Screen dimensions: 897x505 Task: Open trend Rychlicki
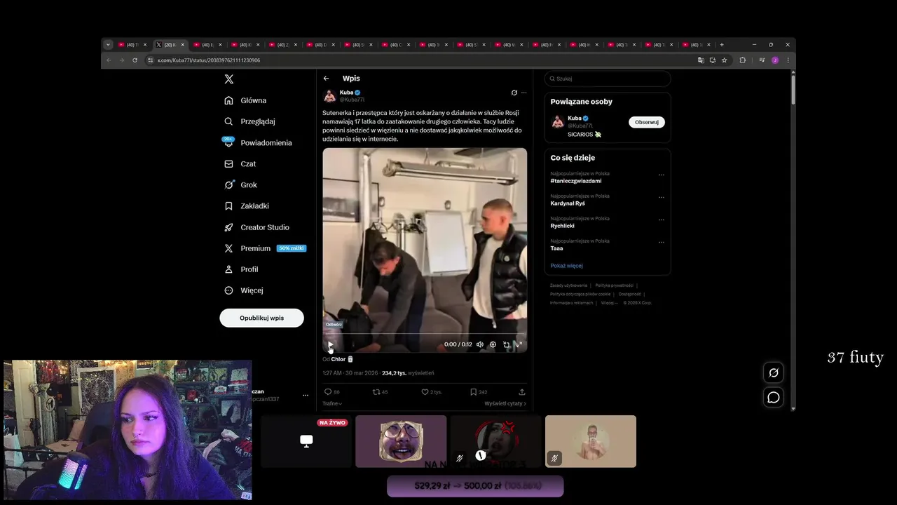pyautogui.click(x=563, y=226)
